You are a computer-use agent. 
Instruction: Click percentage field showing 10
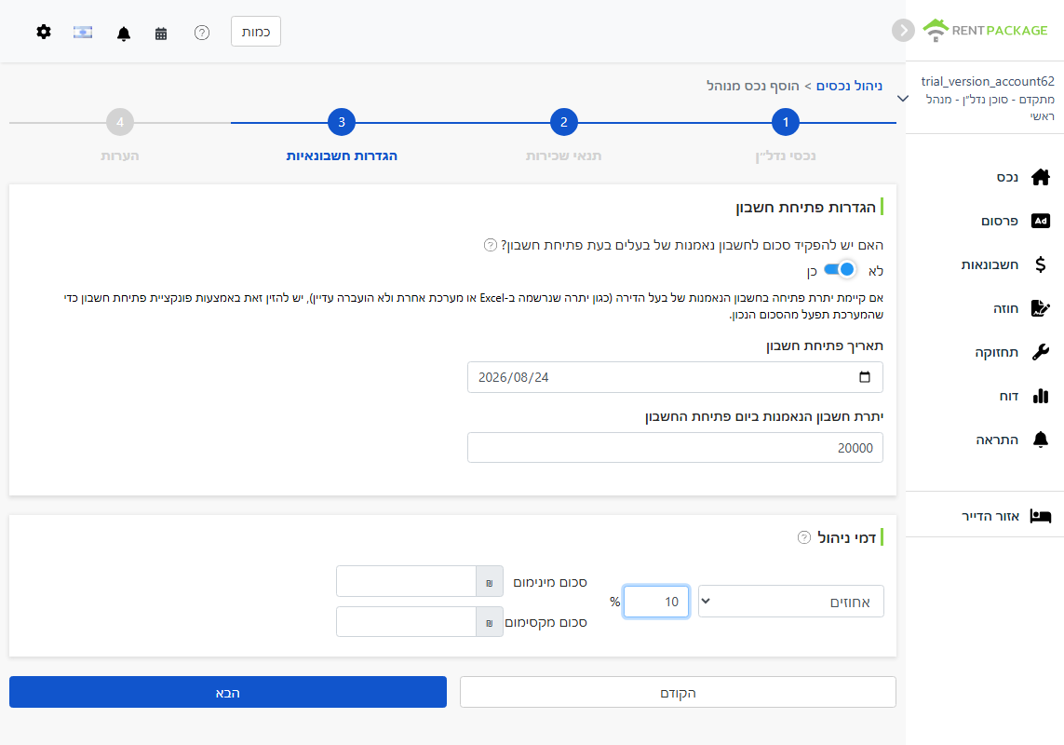pos(656,602)
